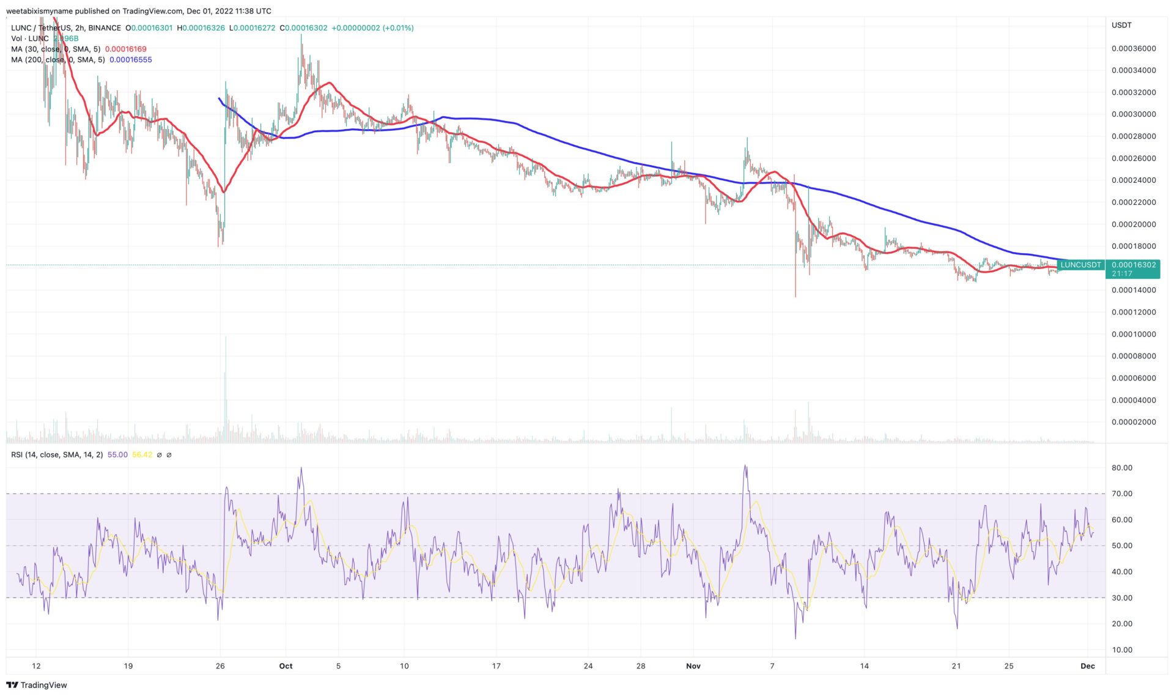Click the 30.00 level on RSI axis
1174x696 pixels.
(1122, 598)
